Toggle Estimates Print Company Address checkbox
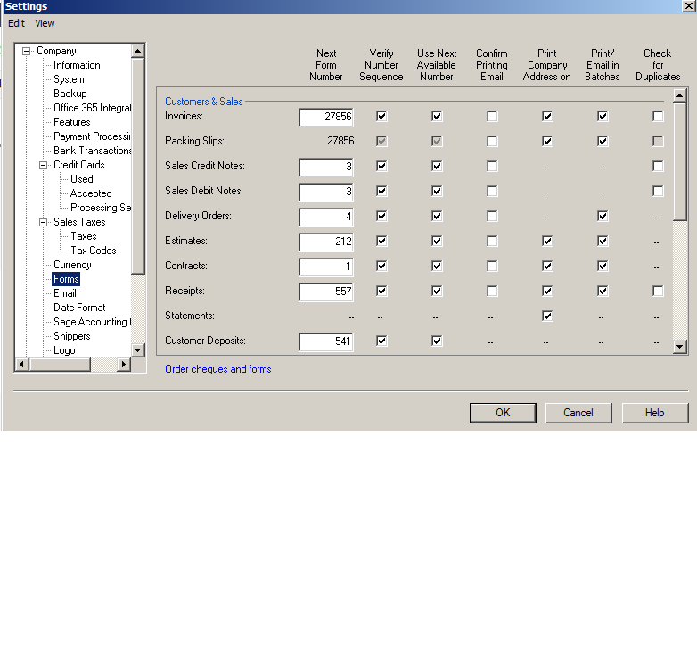697x649 pixels. click(547, 241)
